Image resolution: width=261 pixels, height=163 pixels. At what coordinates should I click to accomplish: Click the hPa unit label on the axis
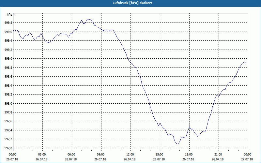9,15
